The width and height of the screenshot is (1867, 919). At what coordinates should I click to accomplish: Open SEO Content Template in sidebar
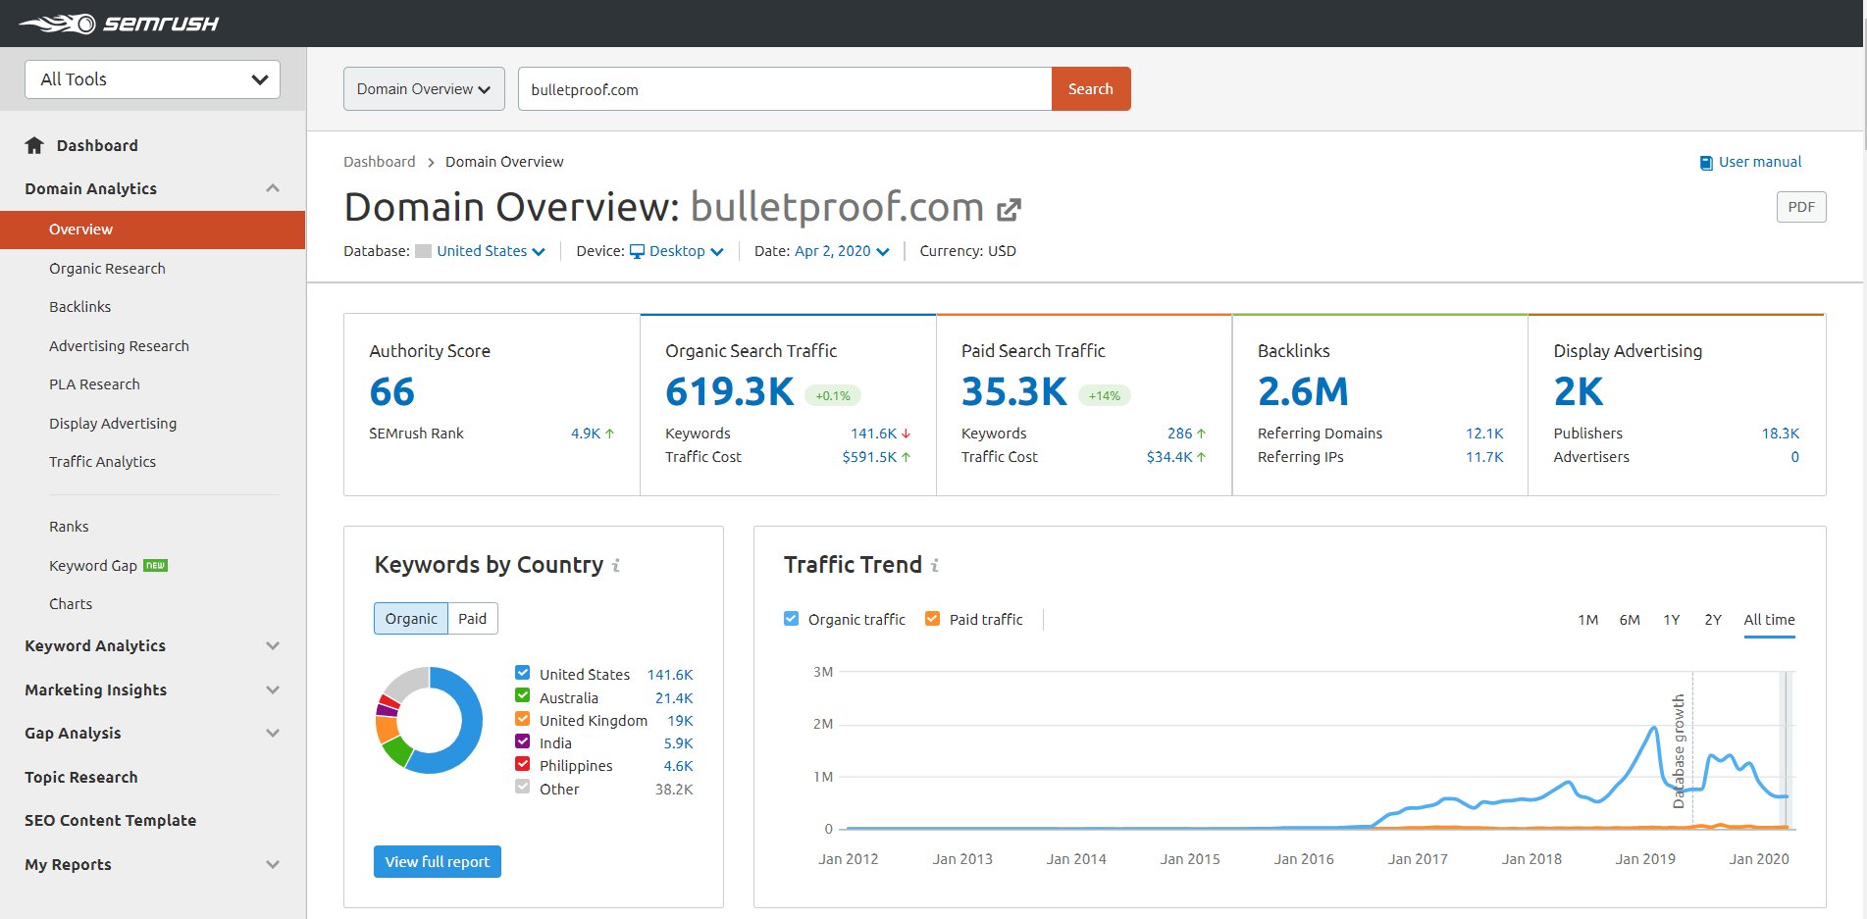click(110, 820)
